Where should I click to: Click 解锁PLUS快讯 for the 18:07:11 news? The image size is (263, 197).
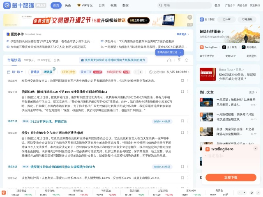click(162, 121)
